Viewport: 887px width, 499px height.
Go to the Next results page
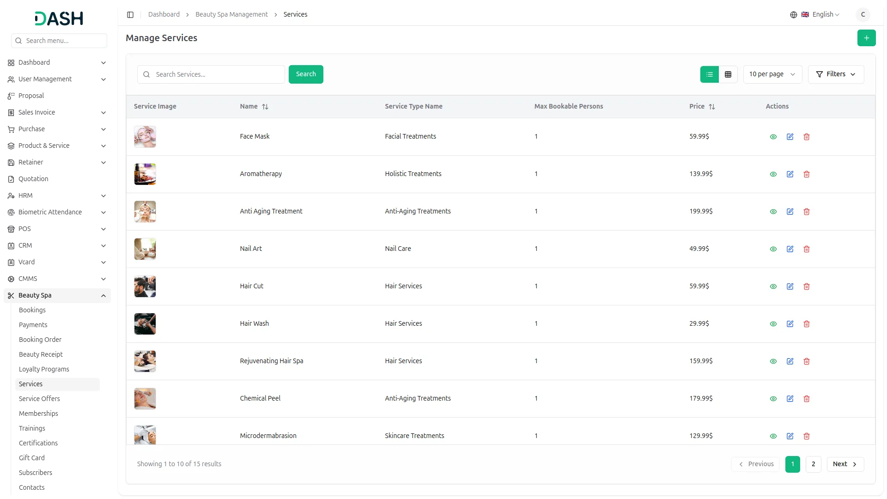[845, 464]
